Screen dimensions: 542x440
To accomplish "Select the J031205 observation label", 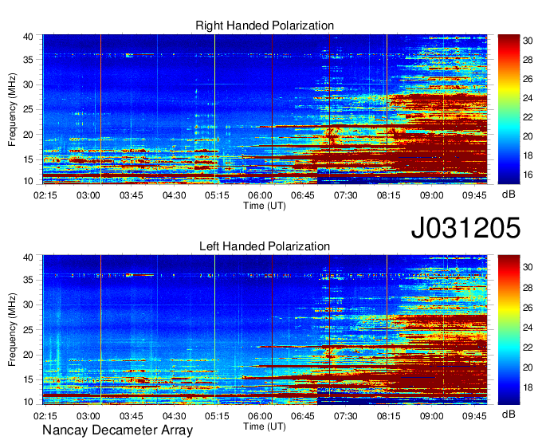I will [x=465, y=227].
